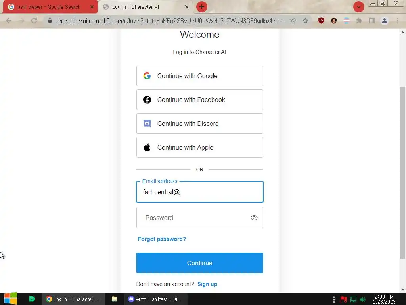Show password with the eye icon
Screen dimensions: 406x305
pos(254,218)
